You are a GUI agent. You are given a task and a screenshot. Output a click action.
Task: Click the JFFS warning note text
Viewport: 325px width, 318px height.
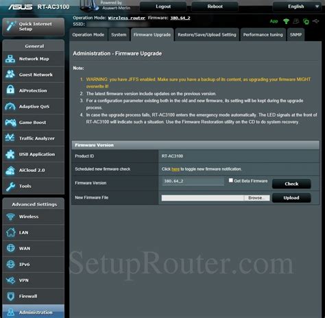[198, 83]
